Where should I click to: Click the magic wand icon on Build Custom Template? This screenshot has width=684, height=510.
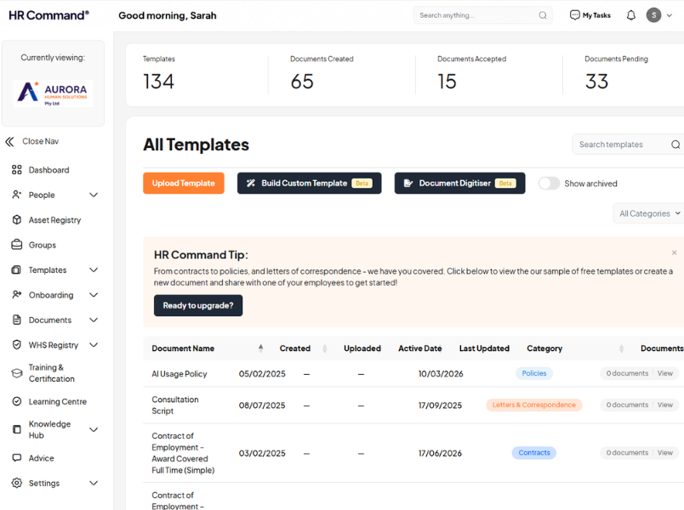point(251,183)
